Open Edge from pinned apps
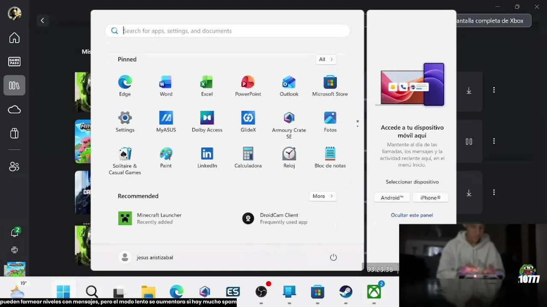The width and height of the screenshot is (547, 307). [x=125, y=86]
